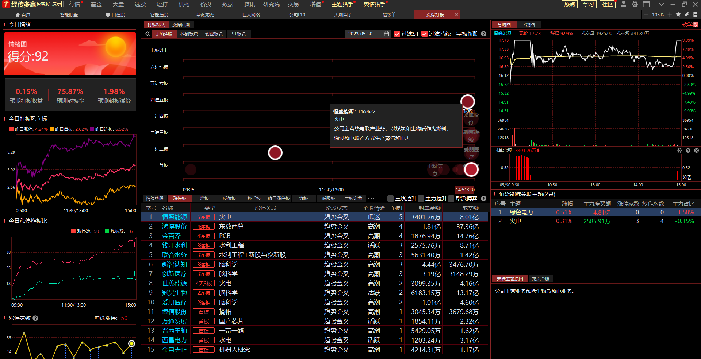
Task: Select the 绿色电力 theme row
Action: [x=595, y=212]
